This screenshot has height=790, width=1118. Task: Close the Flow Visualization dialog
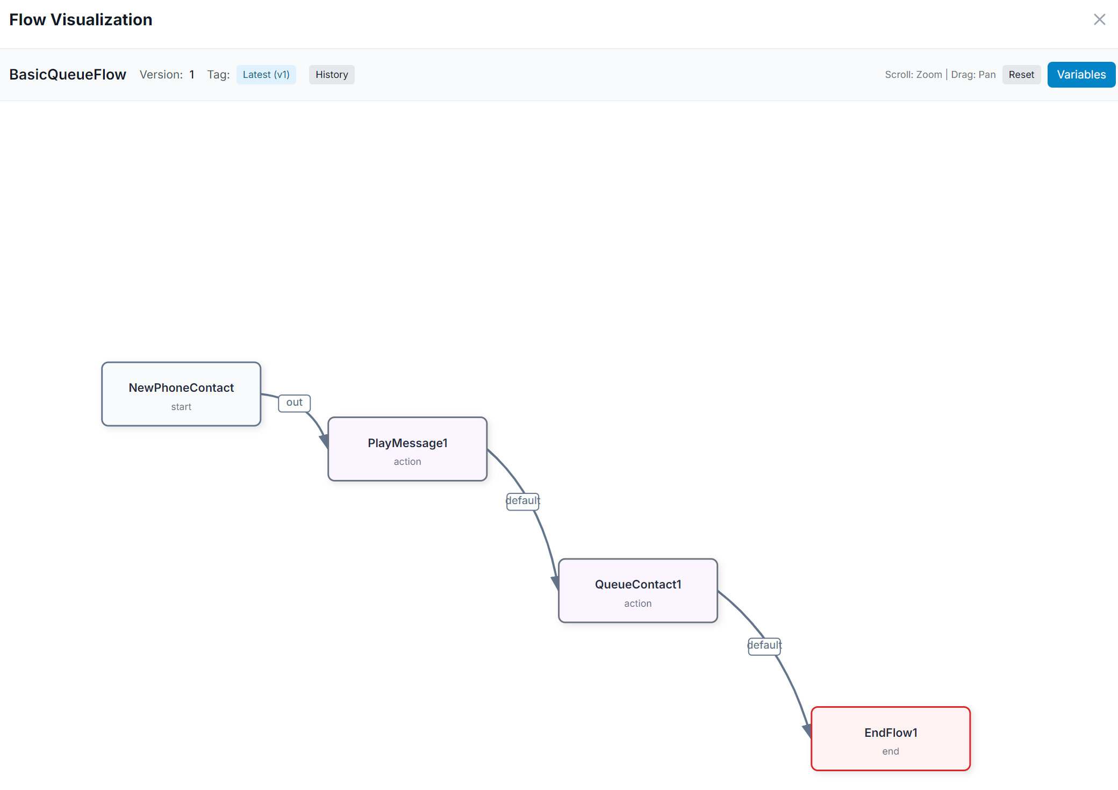pyautogui.click(x=1100, y=19)
